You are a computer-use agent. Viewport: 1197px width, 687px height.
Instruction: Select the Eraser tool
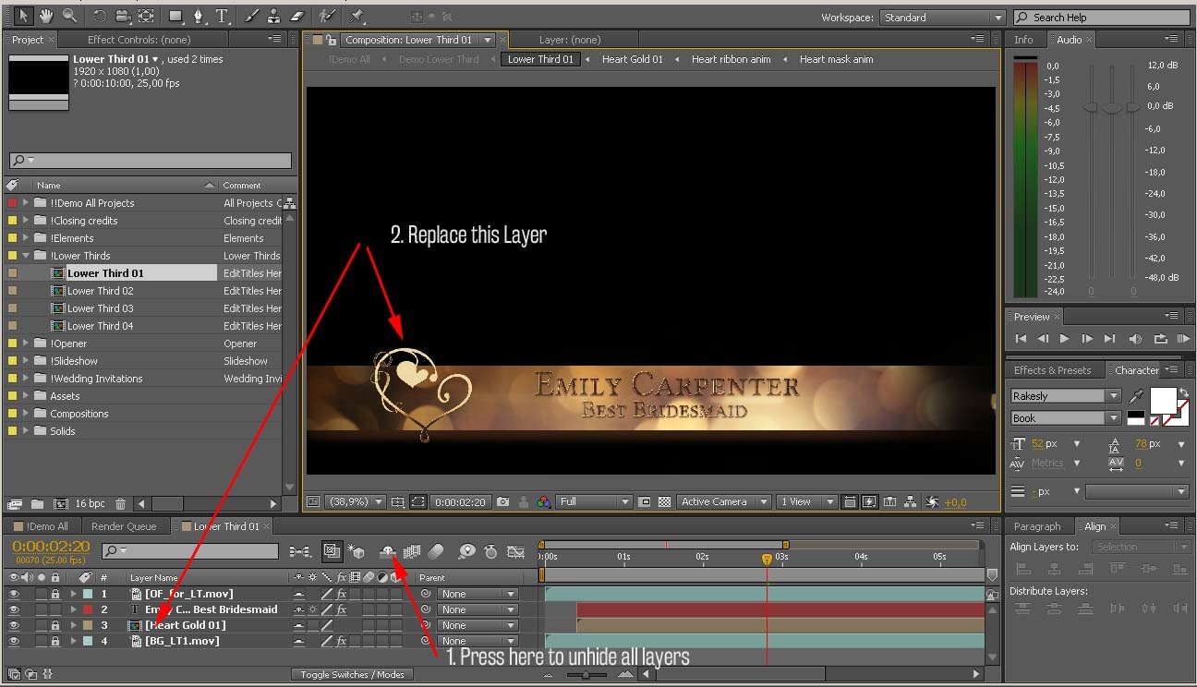296,16
